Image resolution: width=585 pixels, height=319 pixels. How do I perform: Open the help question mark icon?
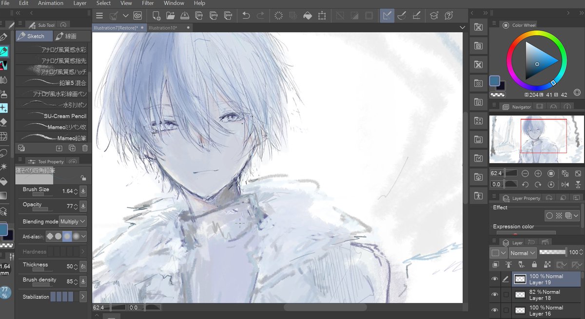click(x=448, y=16)
